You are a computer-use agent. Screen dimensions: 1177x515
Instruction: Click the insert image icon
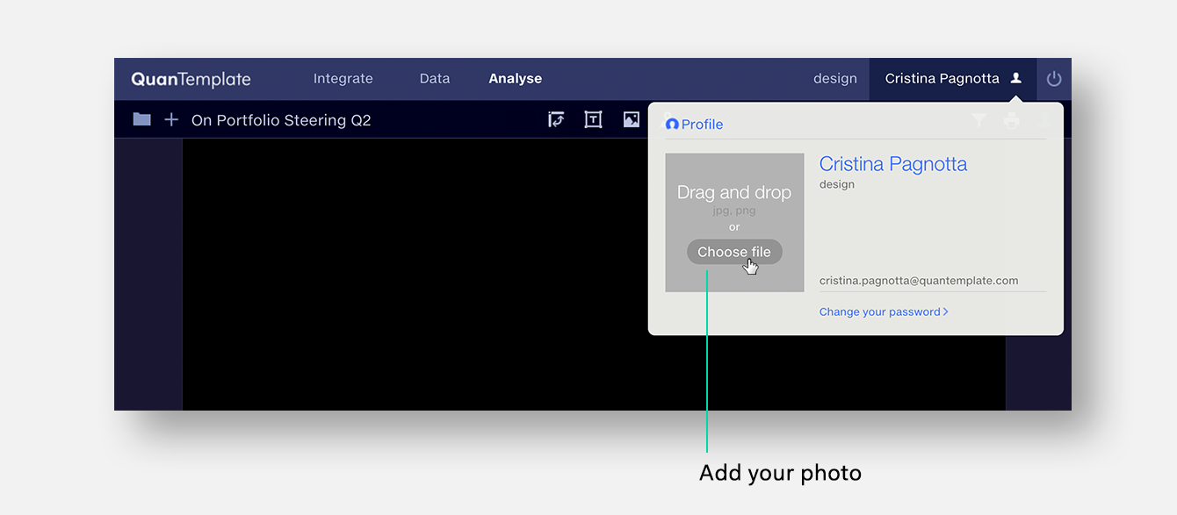631,119
